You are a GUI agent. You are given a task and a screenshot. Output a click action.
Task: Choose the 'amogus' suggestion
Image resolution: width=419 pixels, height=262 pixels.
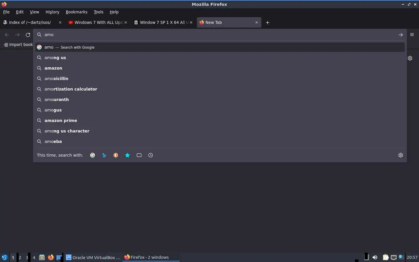tap(220, 110)
